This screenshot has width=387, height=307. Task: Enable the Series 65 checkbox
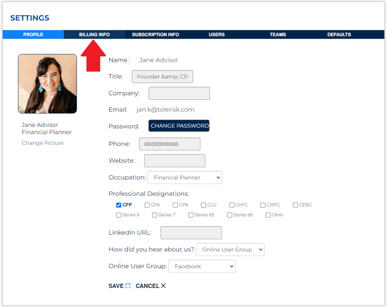coord(191,215)
